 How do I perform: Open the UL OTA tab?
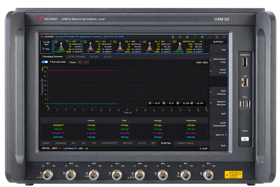click(x=108, y=56)
